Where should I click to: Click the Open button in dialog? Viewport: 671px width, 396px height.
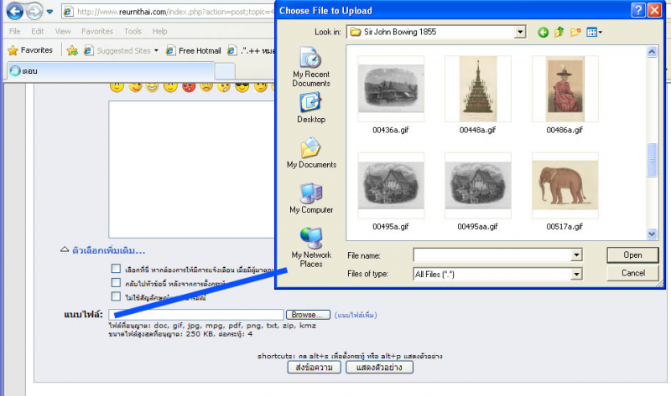coord(633,255)
